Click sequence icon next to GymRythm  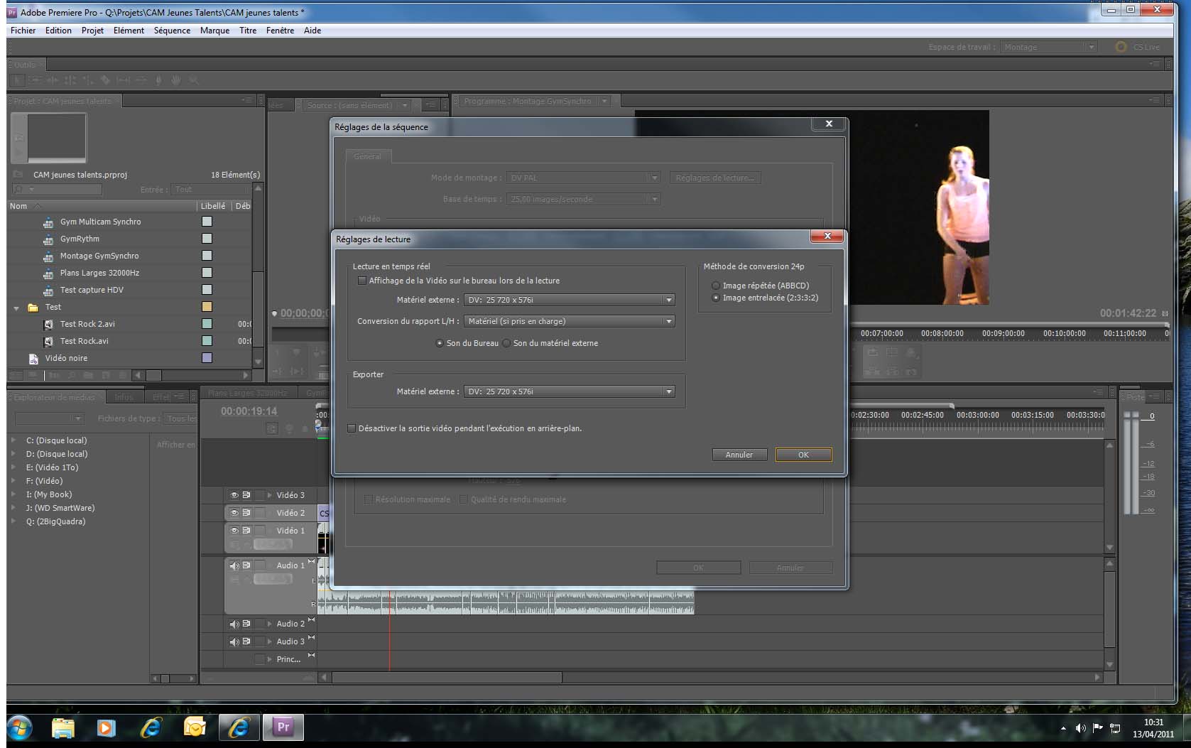pos(48,239)
